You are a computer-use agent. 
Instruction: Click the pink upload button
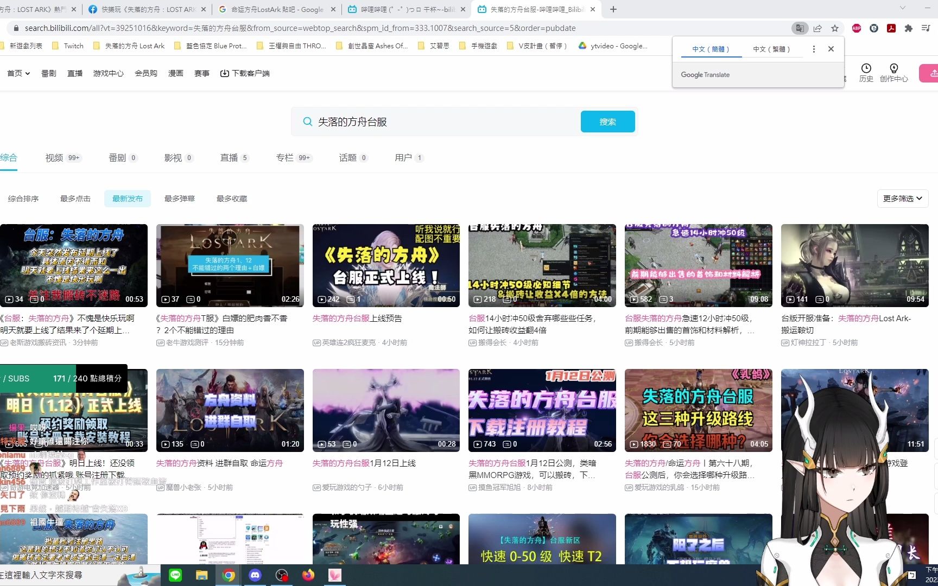pos(929,73)
